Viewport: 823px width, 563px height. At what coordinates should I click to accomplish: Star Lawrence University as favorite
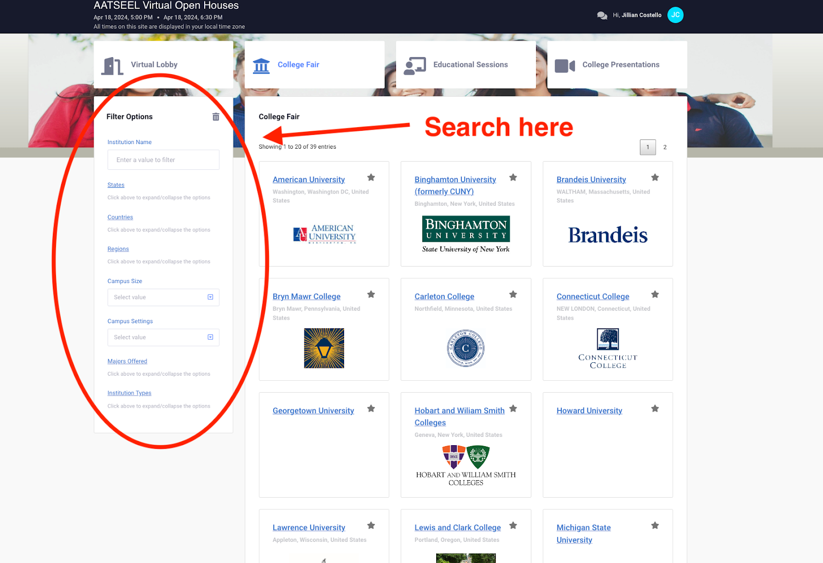pyautogui.click(x=371, y=525)
